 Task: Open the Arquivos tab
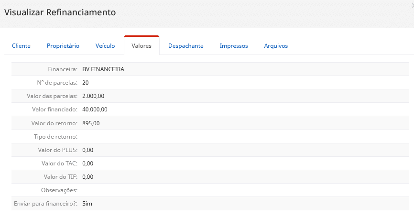click(x=276, y=46)
